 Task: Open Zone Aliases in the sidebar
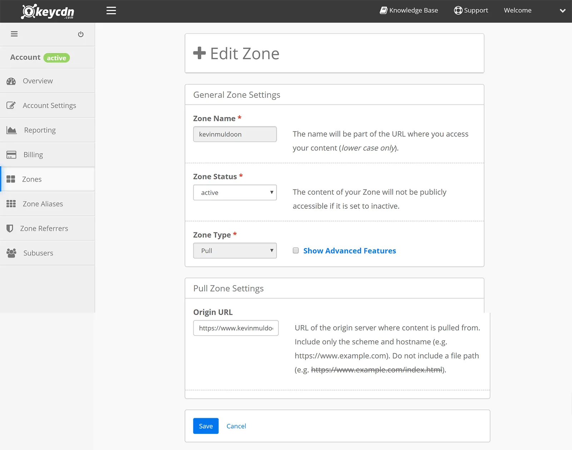pos(43,204)
